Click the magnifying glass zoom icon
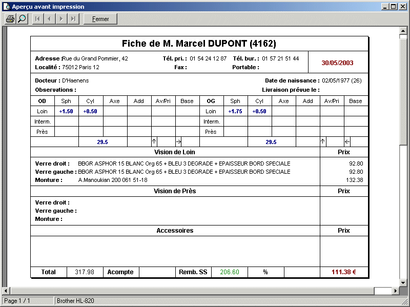The height and width of the screenshot is (307, 410). [x=22, y=19]
